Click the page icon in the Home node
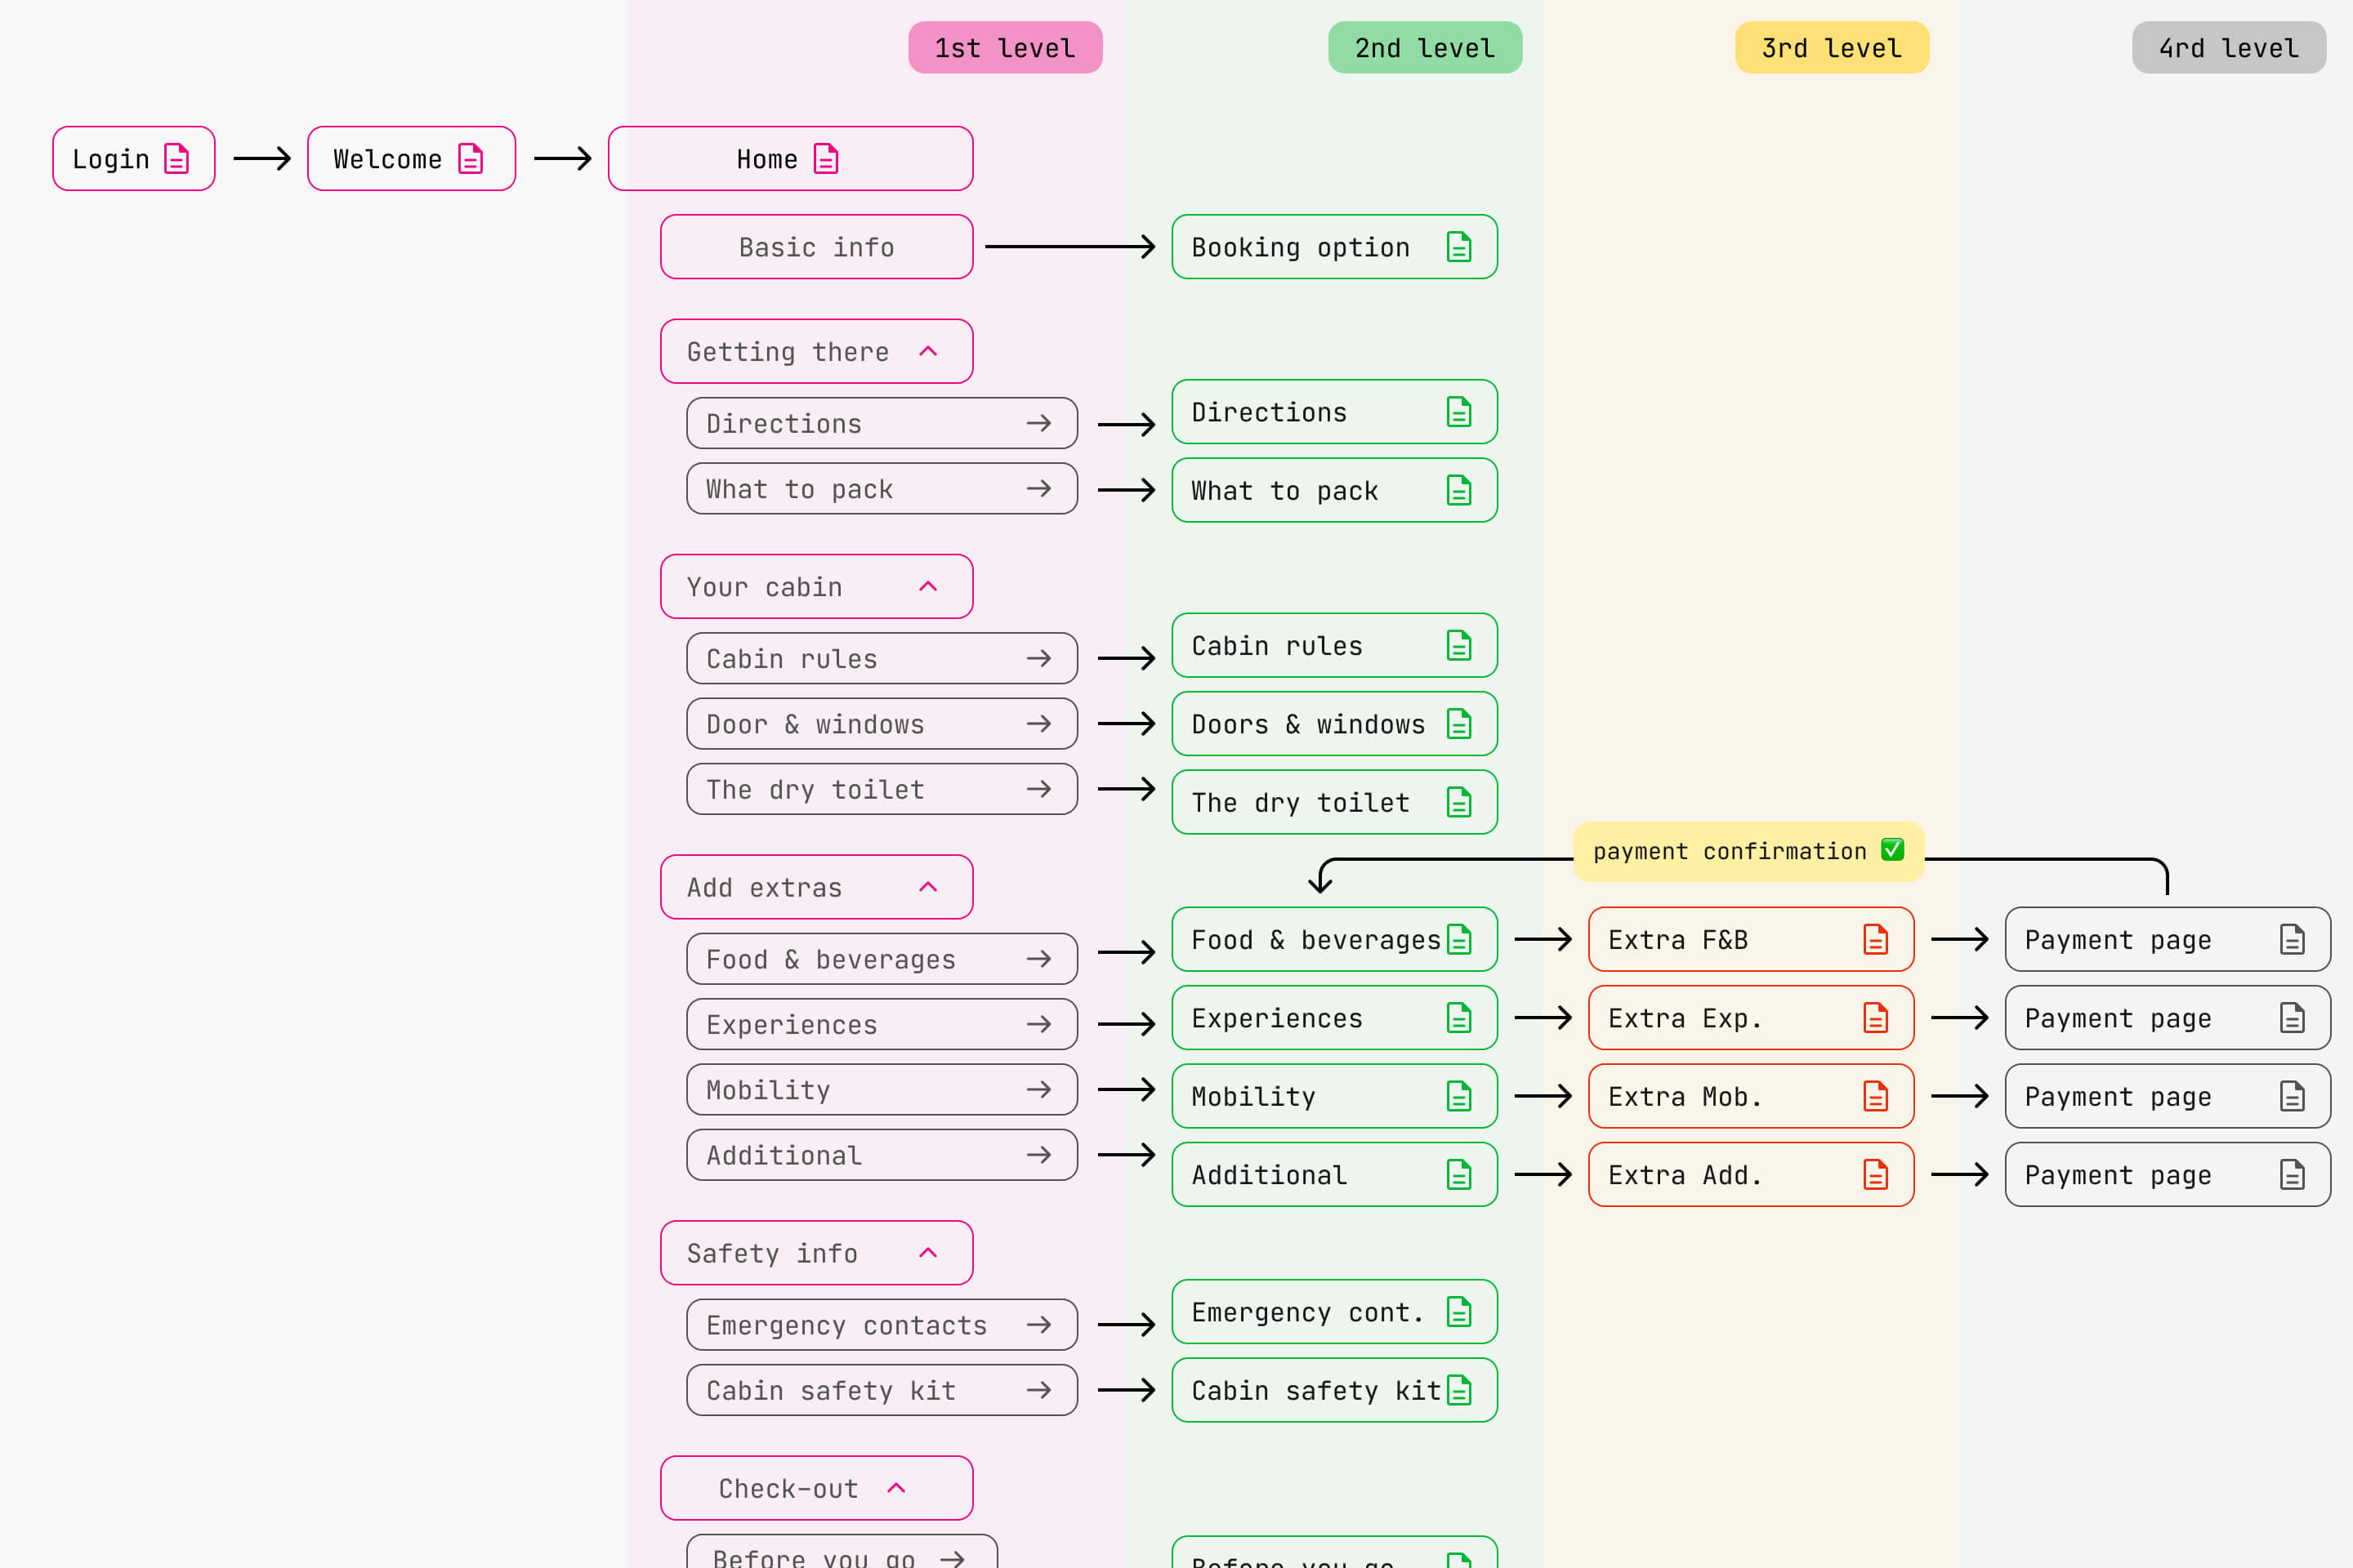The height and width of the screenshot is (1568, 2353). point(825,159)
